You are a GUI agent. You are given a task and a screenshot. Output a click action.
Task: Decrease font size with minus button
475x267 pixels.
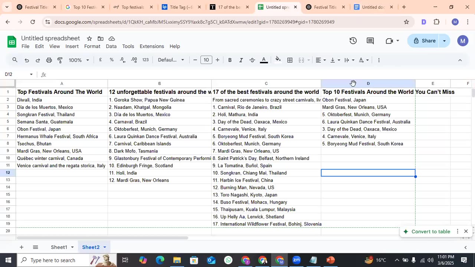tap(195, 60)
